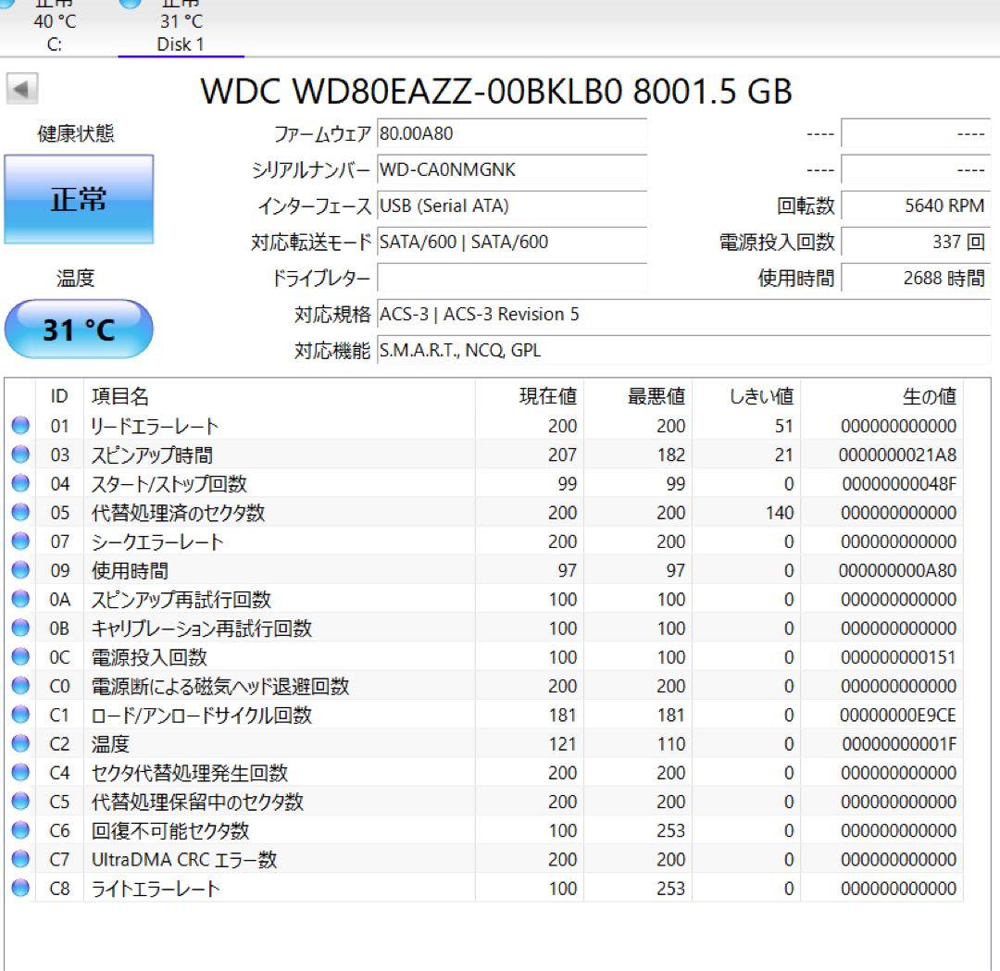Click the blue status icon for ID 0B

coord(20,628)
